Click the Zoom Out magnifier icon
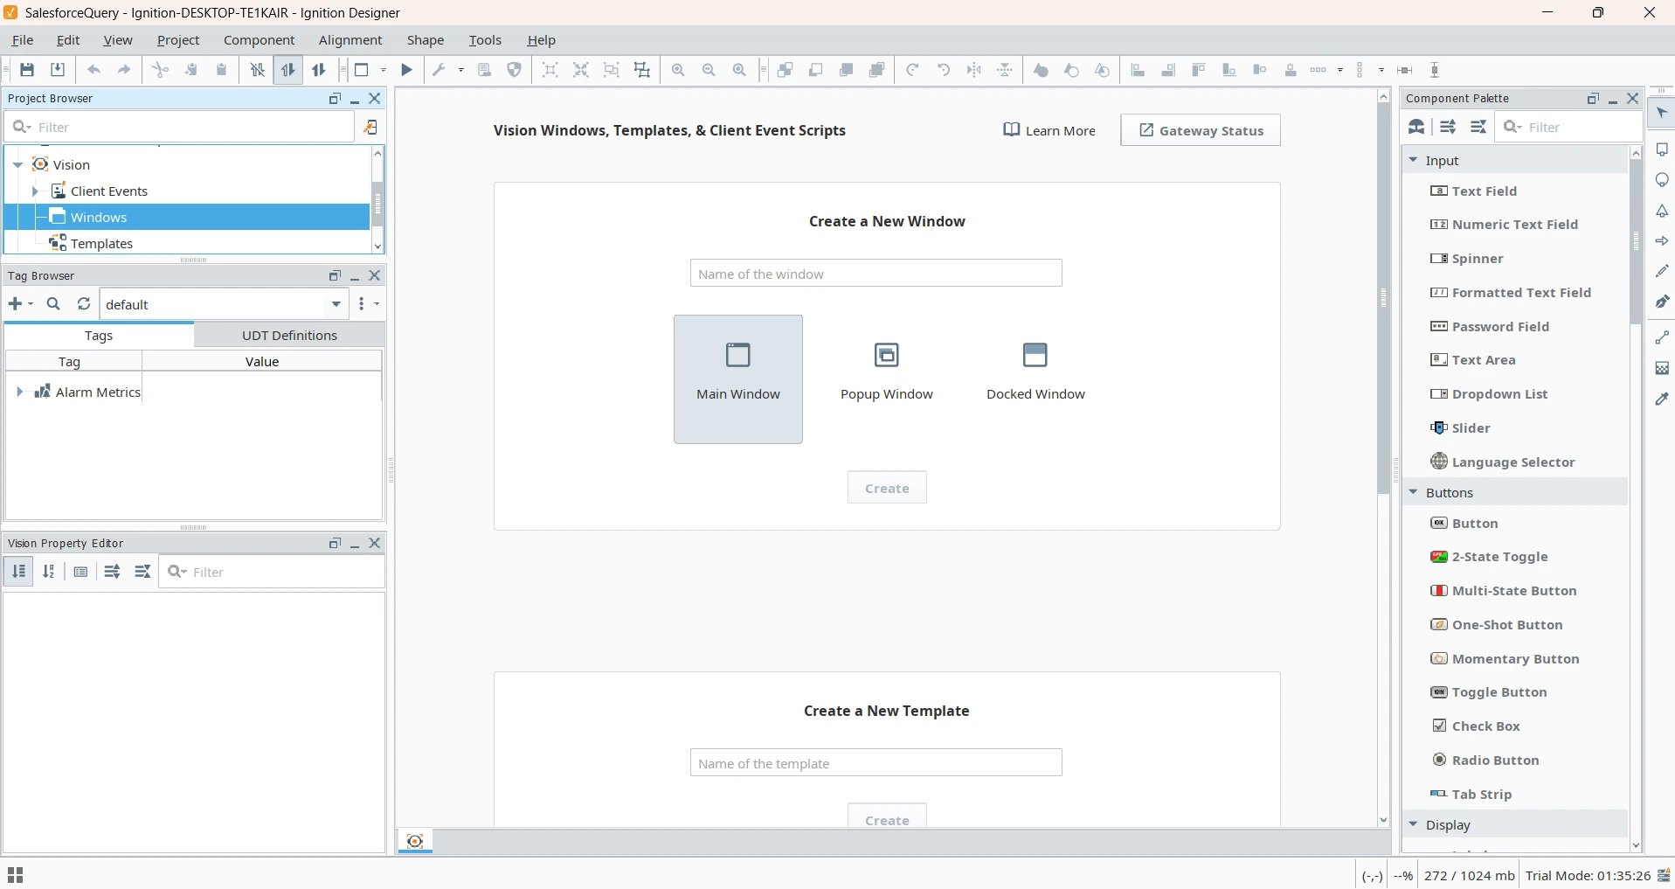Screen dimensions: 1675x889 coord(709,70)
